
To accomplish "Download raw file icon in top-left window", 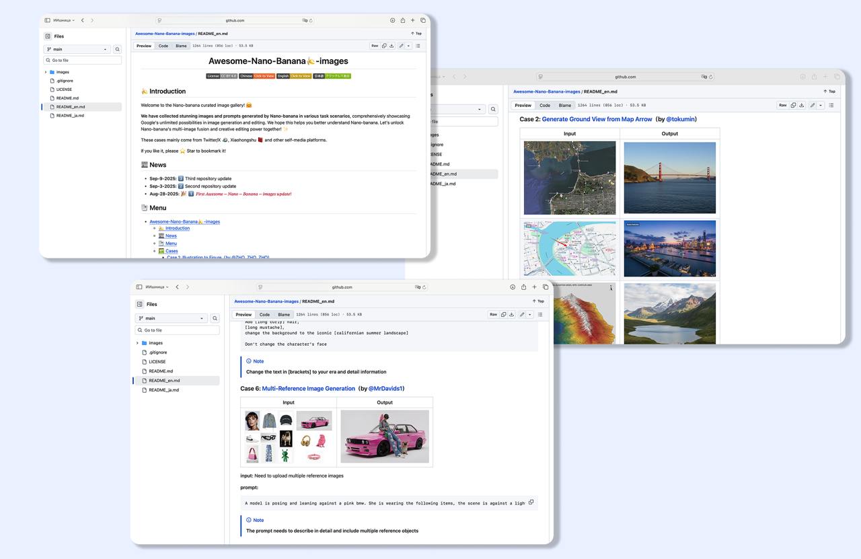I will tap(391, 46).
